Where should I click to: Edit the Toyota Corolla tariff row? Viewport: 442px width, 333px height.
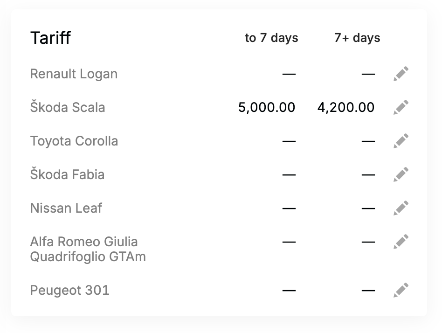pyautogui.click(x=401, y=141)
